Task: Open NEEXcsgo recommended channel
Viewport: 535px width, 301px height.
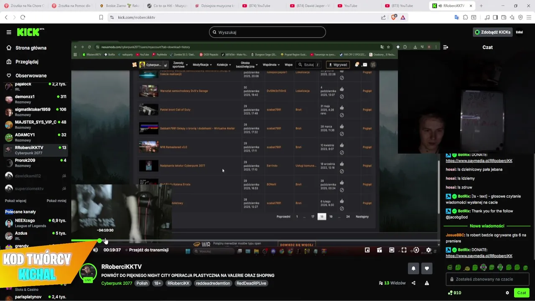Action: click(x=35, y=223)
